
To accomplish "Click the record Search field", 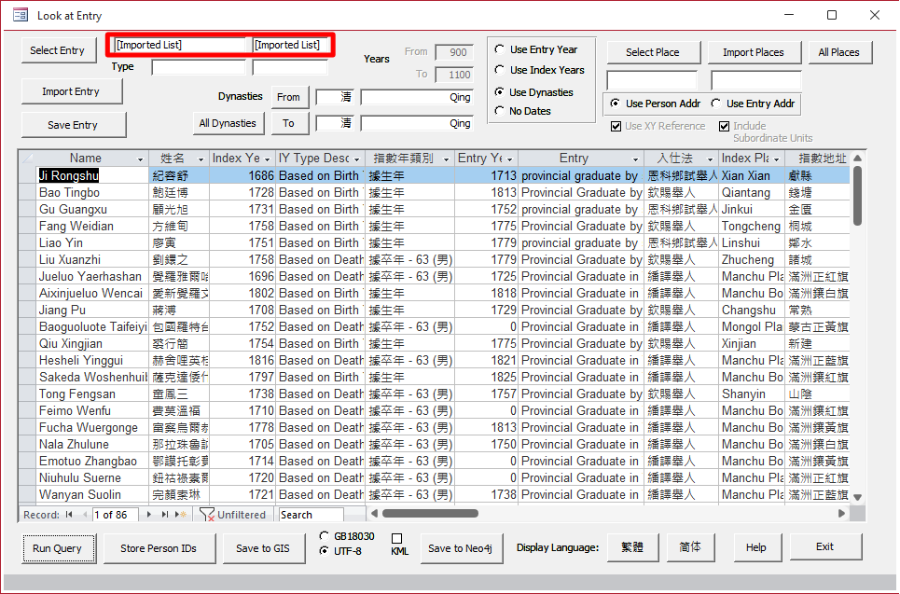I will (311, 515).
